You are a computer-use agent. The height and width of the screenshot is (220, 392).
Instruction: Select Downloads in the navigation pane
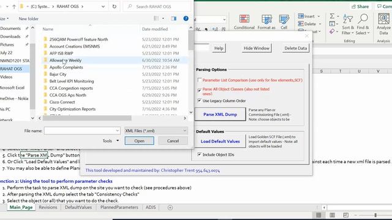10,37
